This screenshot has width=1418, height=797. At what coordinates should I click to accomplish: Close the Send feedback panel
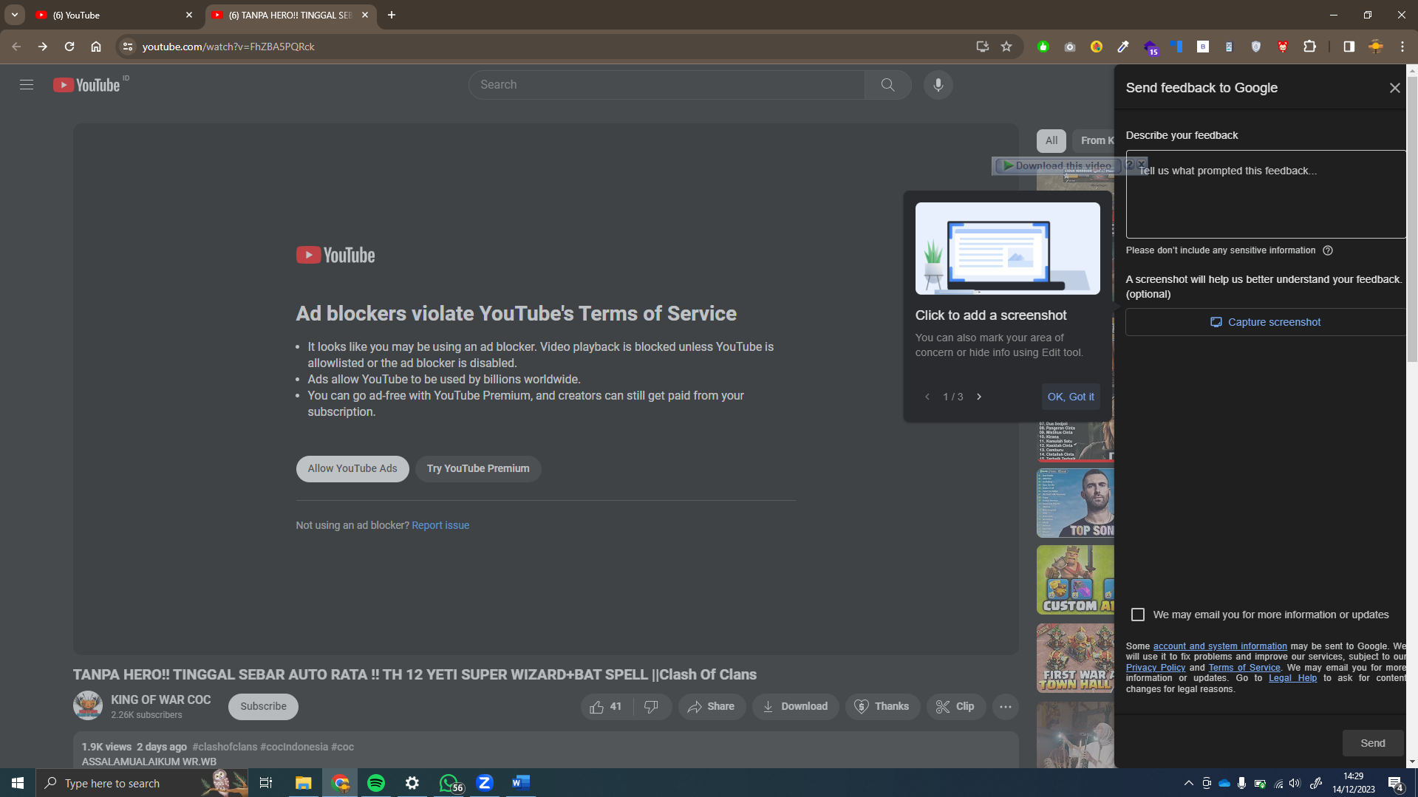pyautogui.click(x=1394, y=88)
